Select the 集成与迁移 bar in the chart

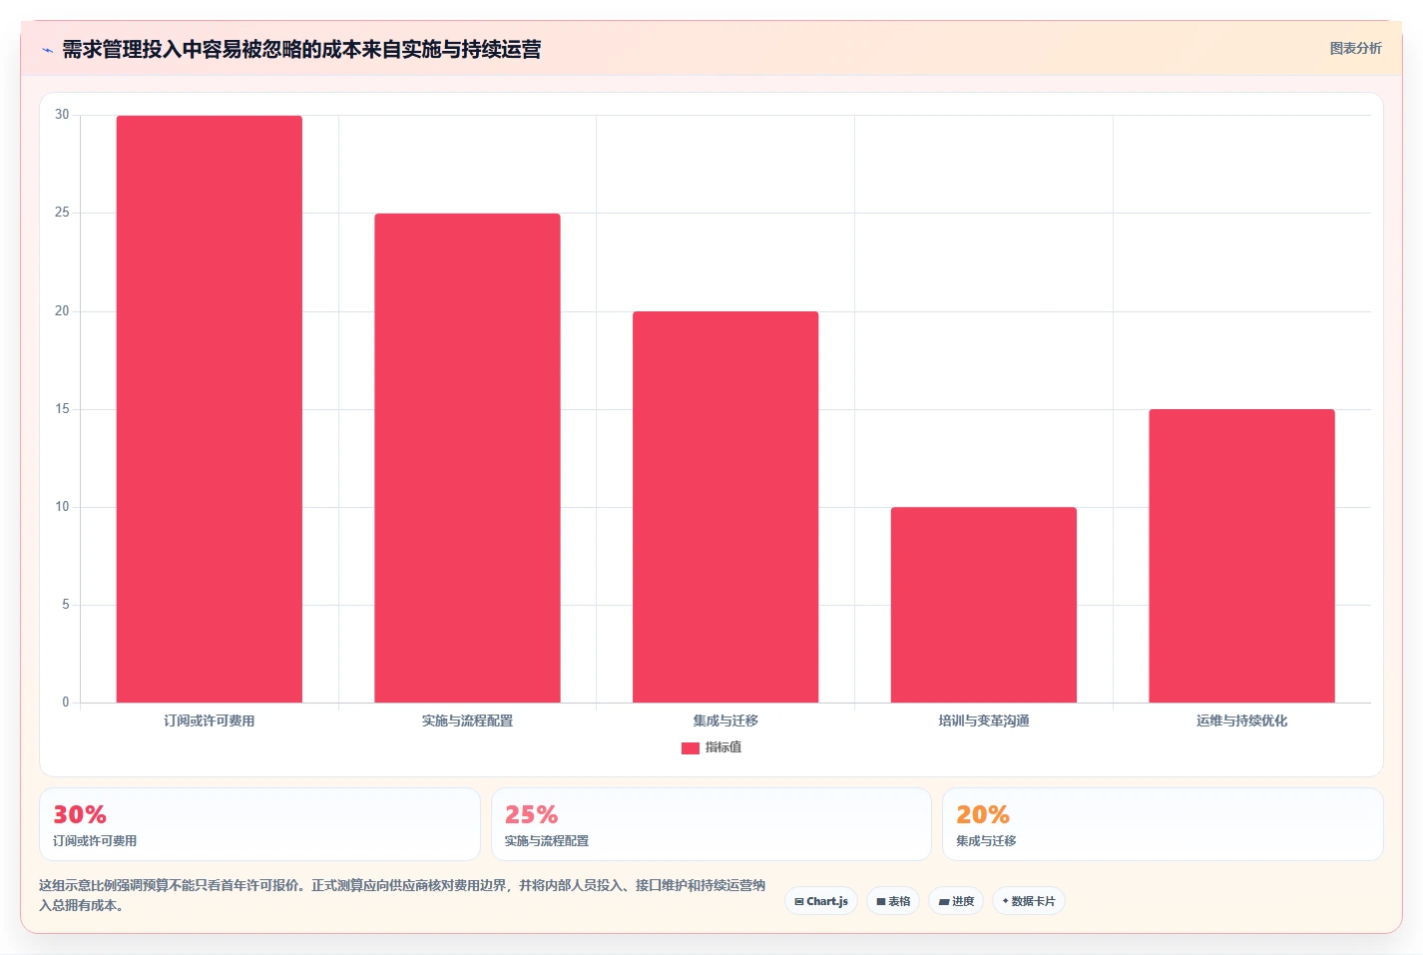[x=725, y=507]
